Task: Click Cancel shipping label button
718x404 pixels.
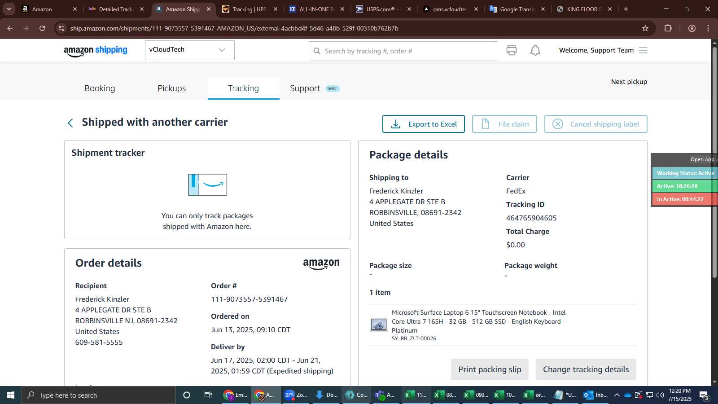Action: tap(595, 124)
